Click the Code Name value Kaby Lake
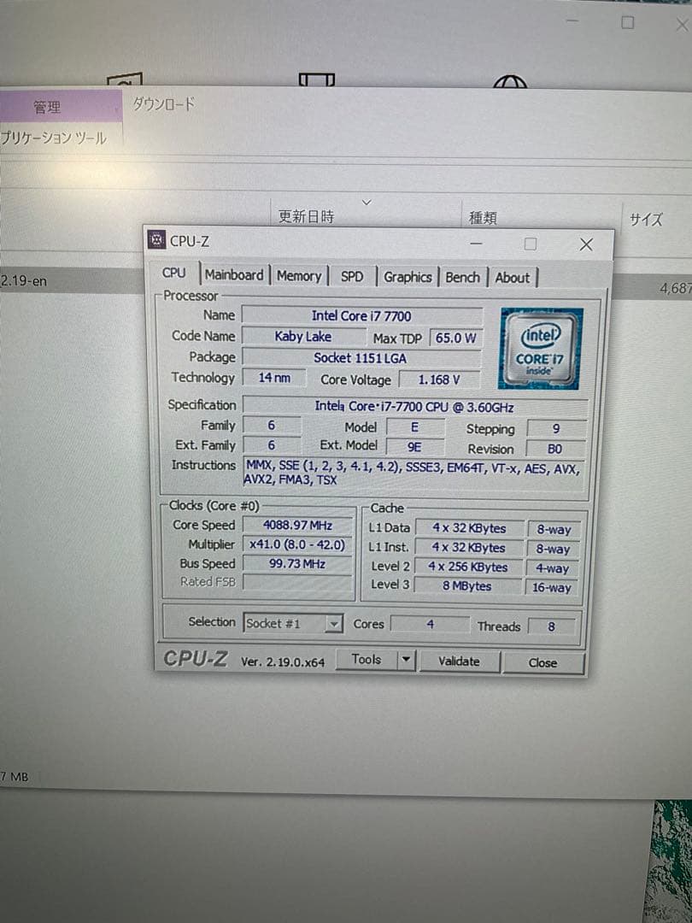 click(303, 337)
